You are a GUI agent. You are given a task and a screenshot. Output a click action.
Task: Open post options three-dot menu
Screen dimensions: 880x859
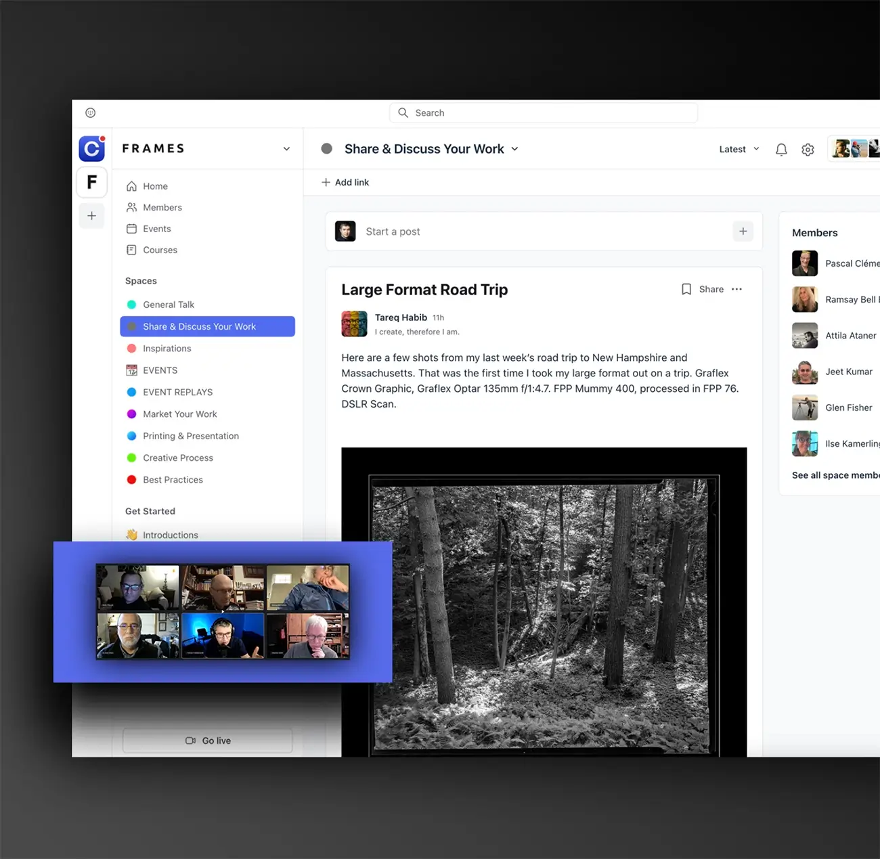pyautogui.click(x=736, y=289)
